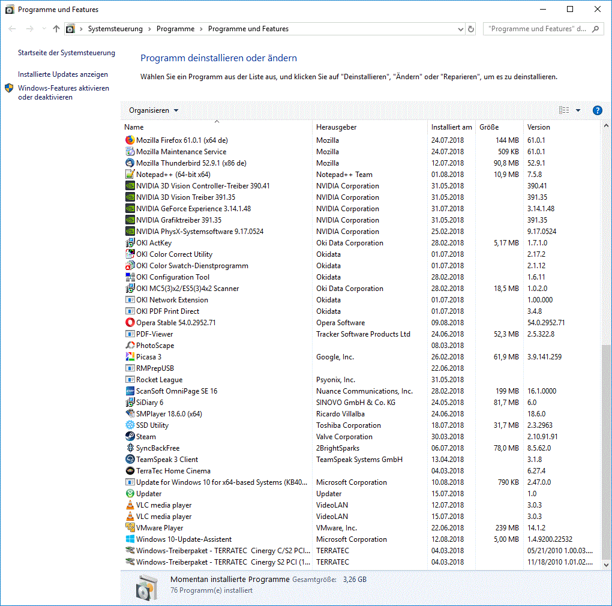The image size is (612, 606).
Task: Click the Mozilla Thunderbird icon
Action: [130, 163]
